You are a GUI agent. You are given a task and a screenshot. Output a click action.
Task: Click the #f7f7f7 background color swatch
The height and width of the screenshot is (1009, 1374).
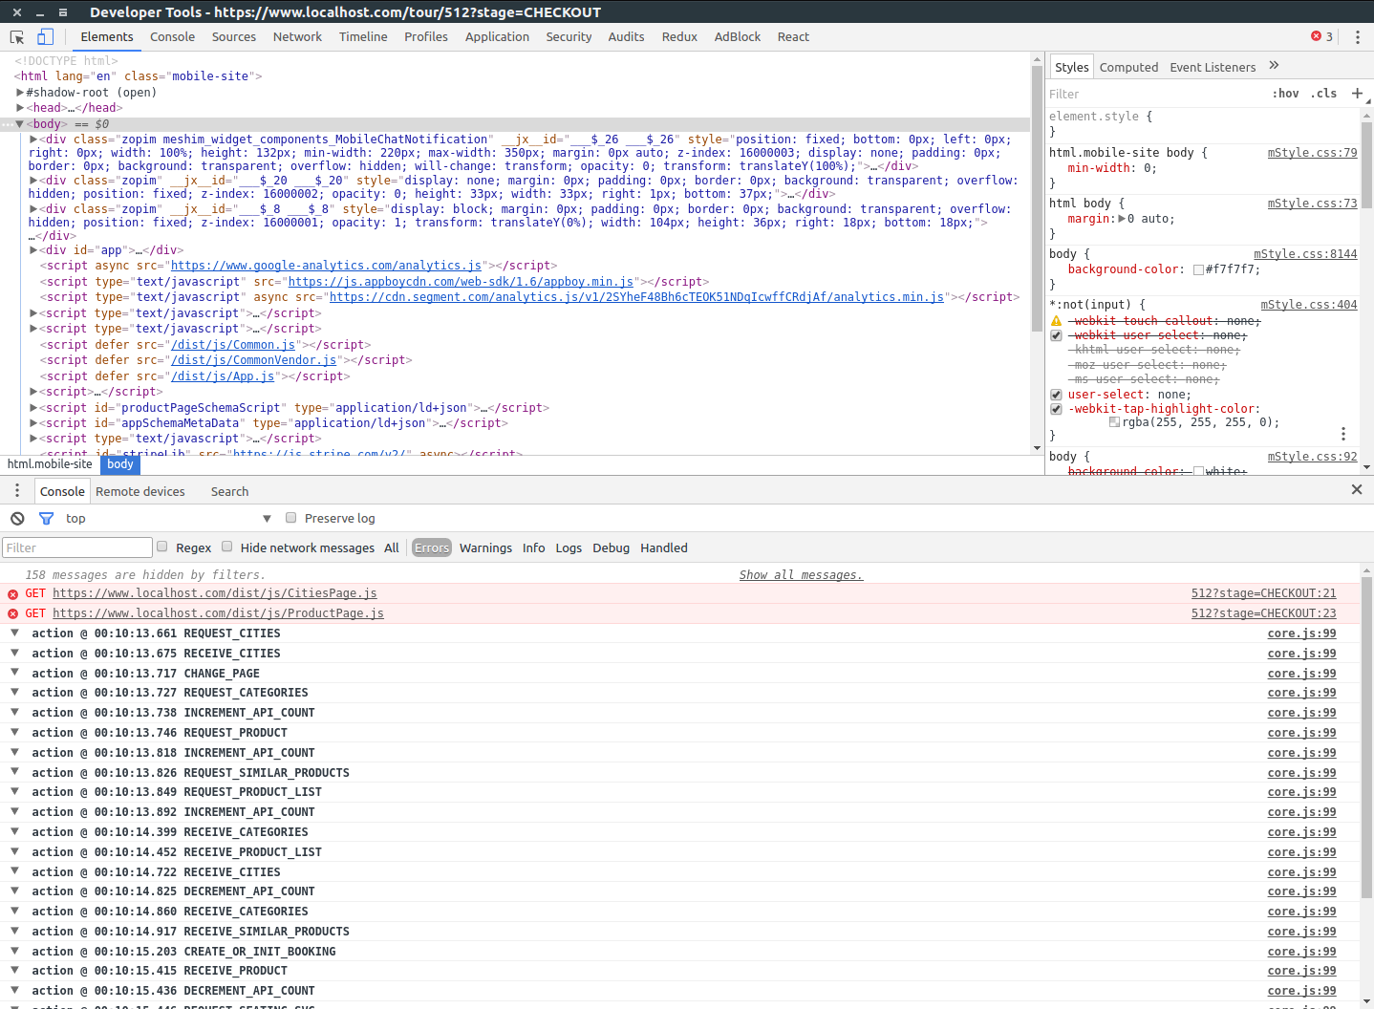click(1198, 269)
